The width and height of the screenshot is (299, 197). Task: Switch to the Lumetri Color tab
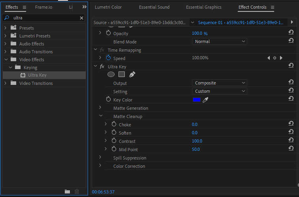pos(108,7)
